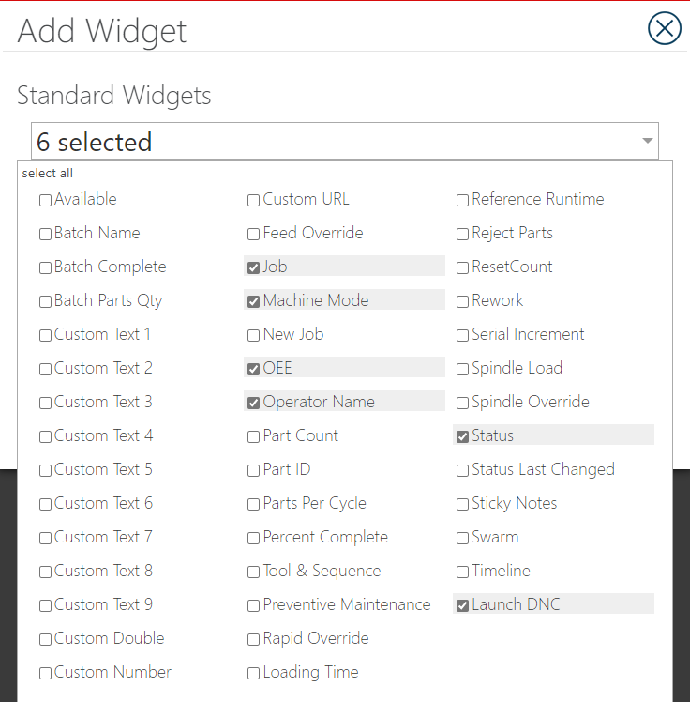Viewport: 690px width, 702px height.
Task: Enable the Available widget checkbox
Action: click(45, 200)
